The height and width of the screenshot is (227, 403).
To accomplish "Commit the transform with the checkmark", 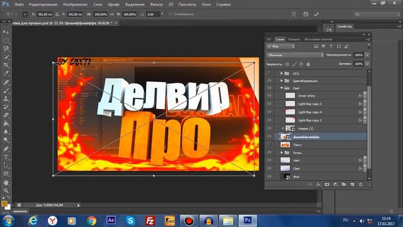I will coord(316,14).
